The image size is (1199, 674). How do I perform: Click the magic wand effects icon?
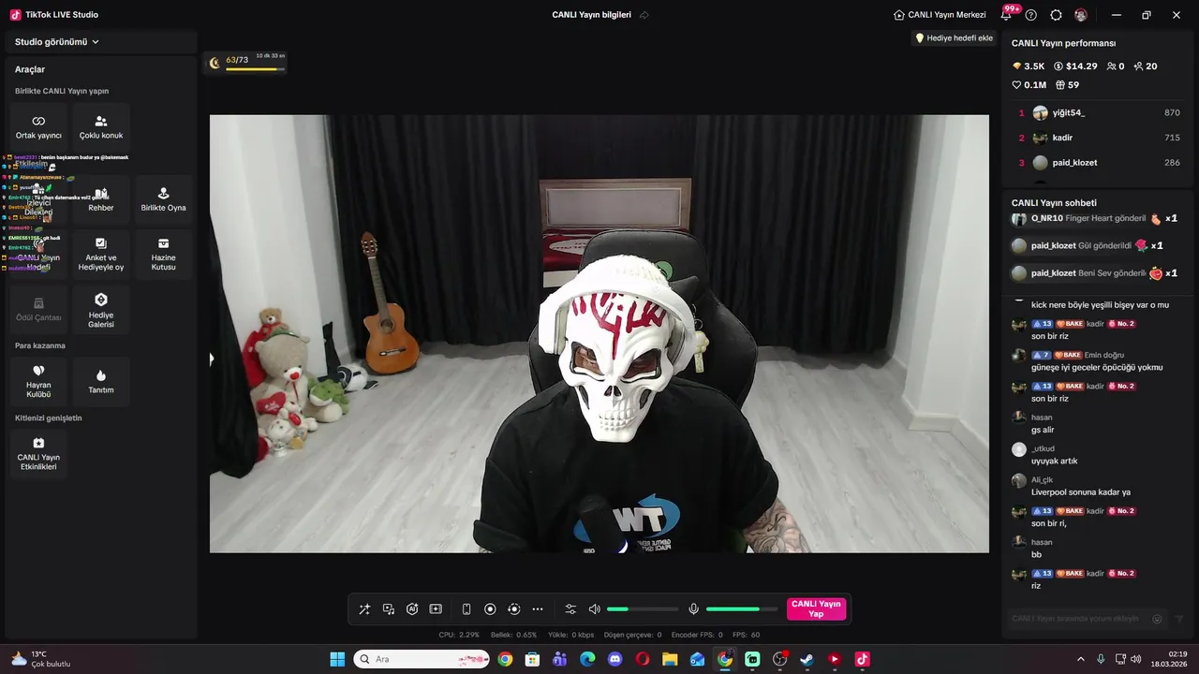[x=364, y=609]
